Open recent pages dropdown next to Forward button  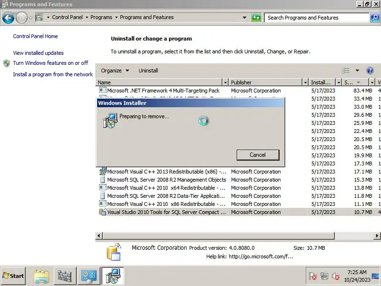(30, 18)
